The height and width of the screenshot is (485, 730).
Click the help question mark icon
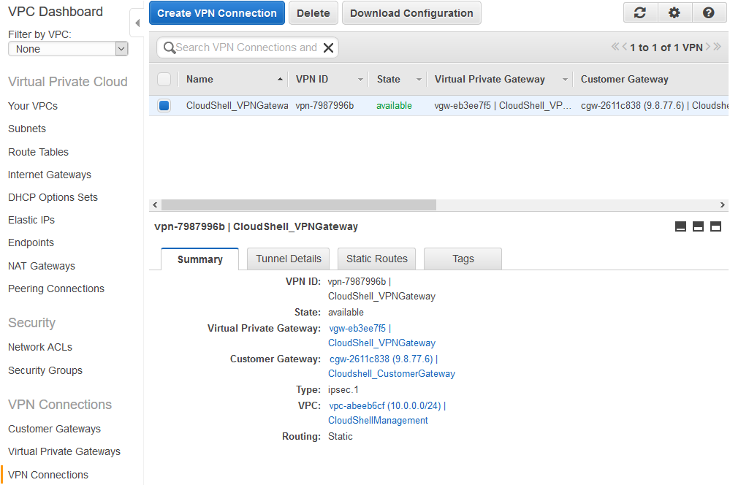tap(708, 13)
